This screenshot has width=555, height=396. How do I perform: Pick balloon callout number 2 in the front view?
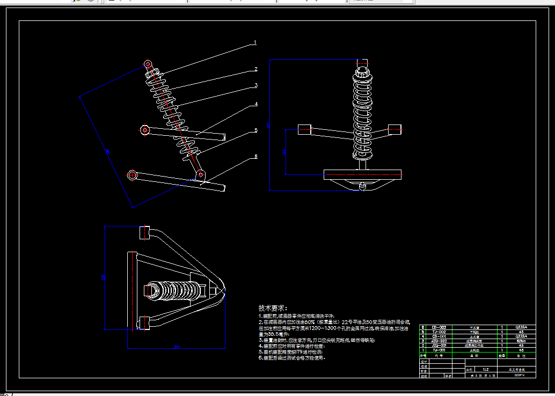tap(256, 69)
